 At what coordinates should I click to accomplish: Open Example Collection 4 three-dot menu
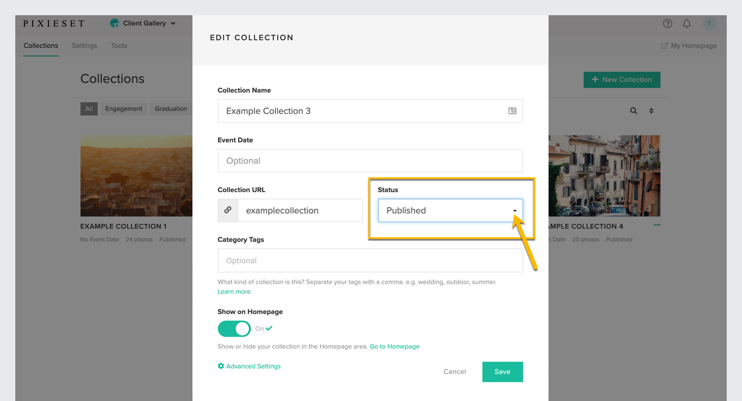[x=657, y=225]
